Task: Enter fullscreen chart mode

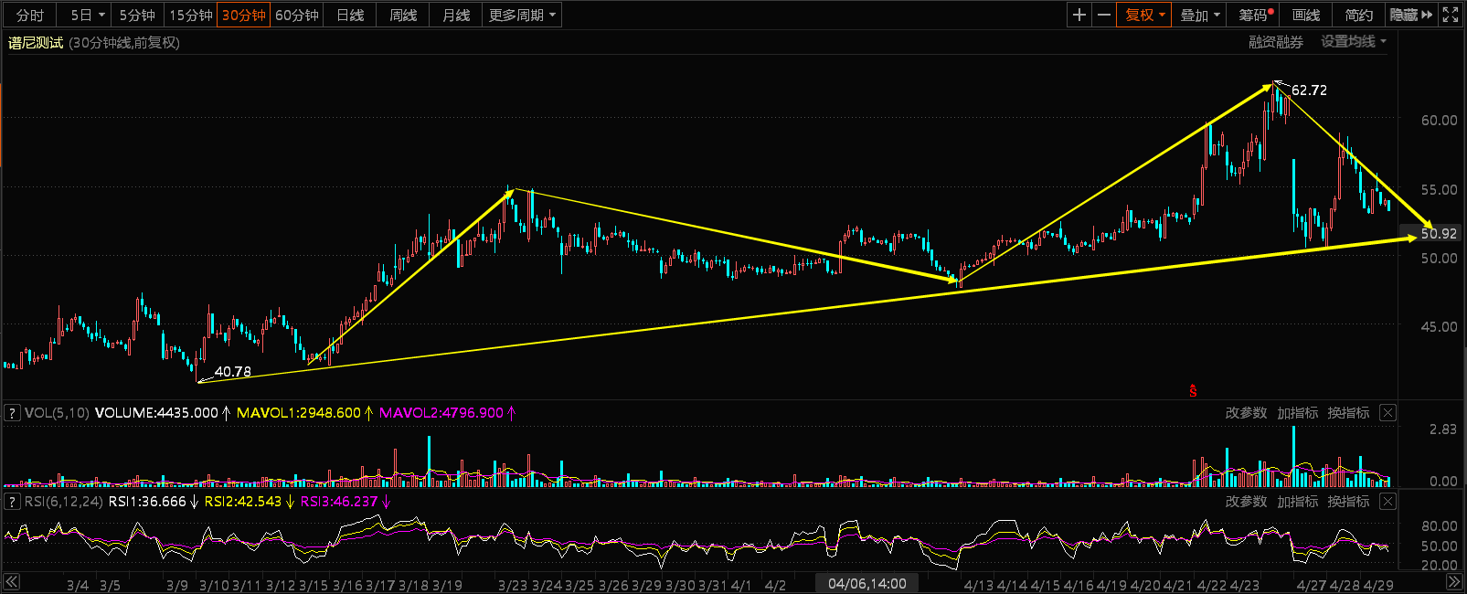Action: click(1451, 15)
